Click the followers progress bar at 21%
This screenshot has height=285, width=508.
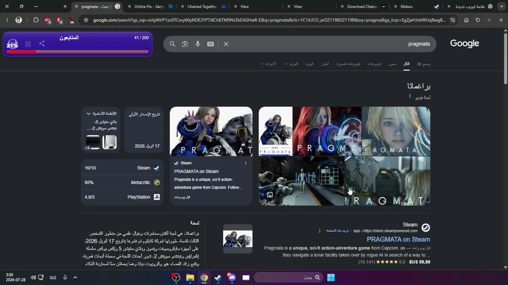tap(78, 51)
